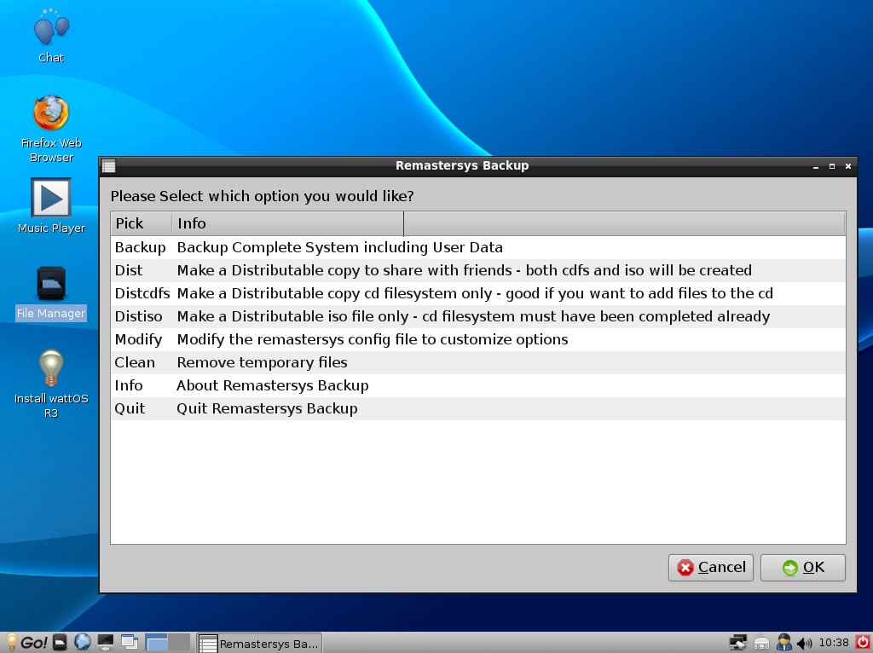
Task: Select Remastersys Ba... taskbar window button
Action: pyautogui.click(x=259, y=643)
